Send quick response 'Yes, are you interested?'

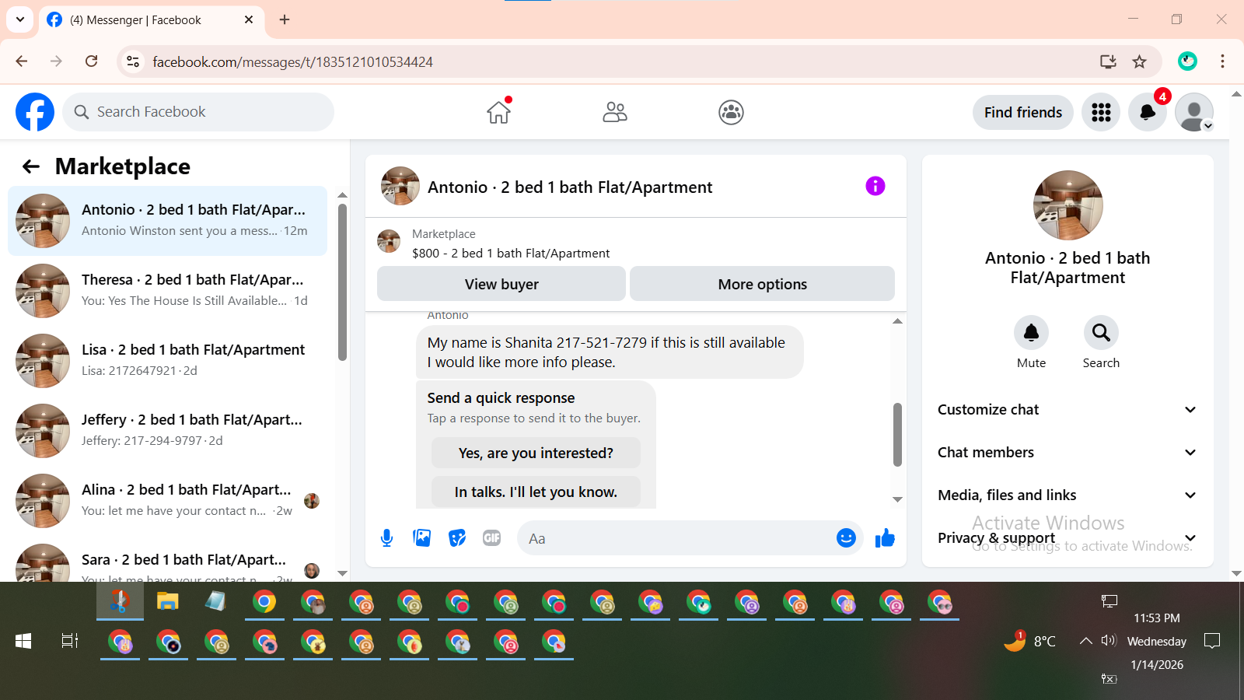click(536, 453)
